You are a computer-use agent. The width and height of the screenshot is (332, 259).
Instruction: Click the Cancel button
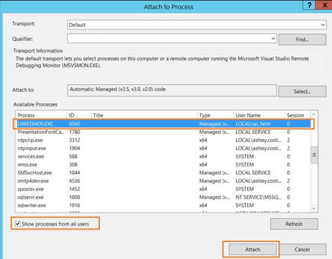[x=302, y=250]
